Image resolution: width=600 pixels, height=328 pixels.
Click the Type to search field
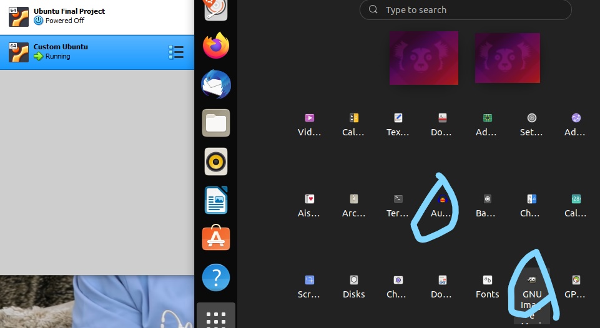465,9
